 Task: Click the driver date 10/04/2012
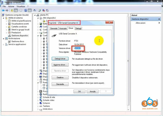(x=79, y=44)
